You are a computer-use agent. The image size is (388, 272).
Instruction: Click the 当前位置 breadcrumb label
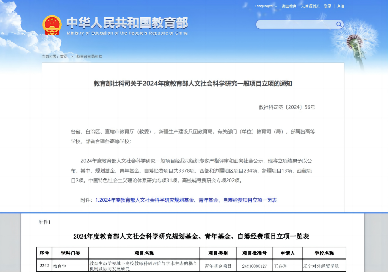tap(50, 57)
